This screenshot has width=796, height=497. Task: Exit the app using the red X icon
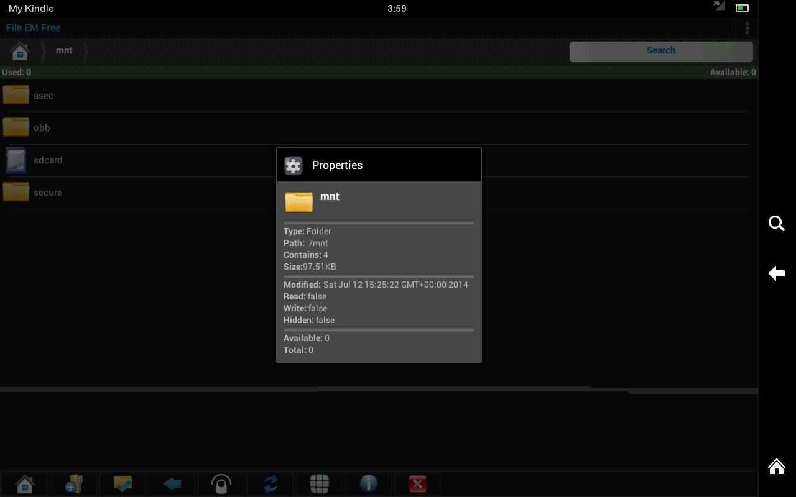tap(417, 483)
